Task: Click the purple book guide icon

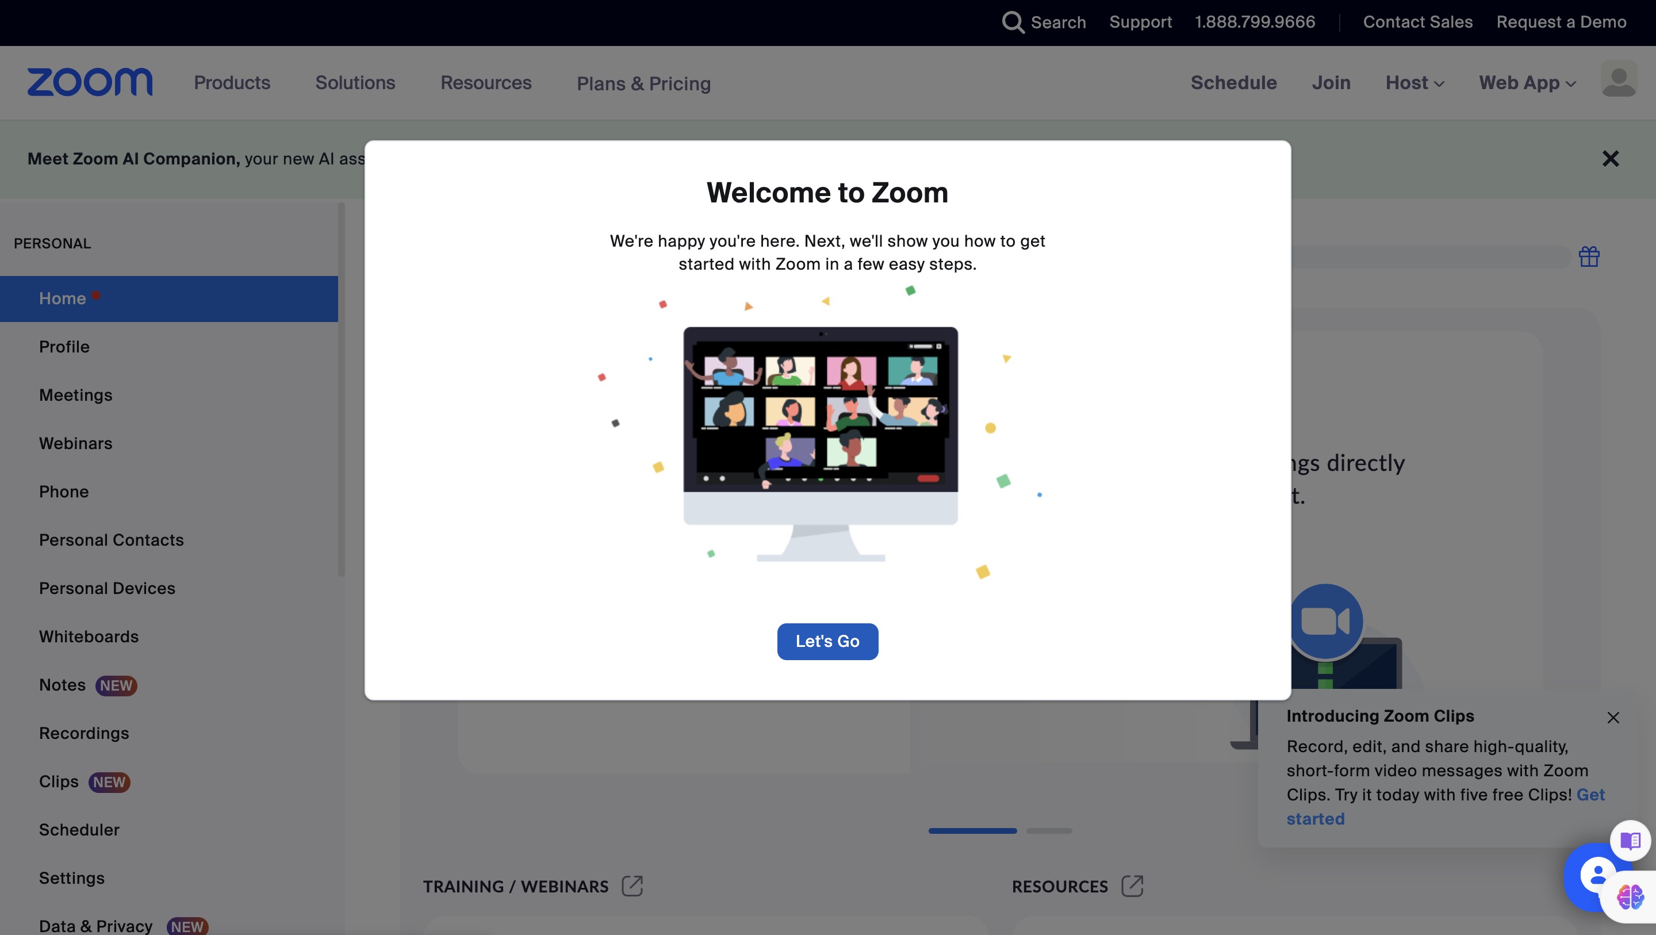Action: coord(1630,840)
